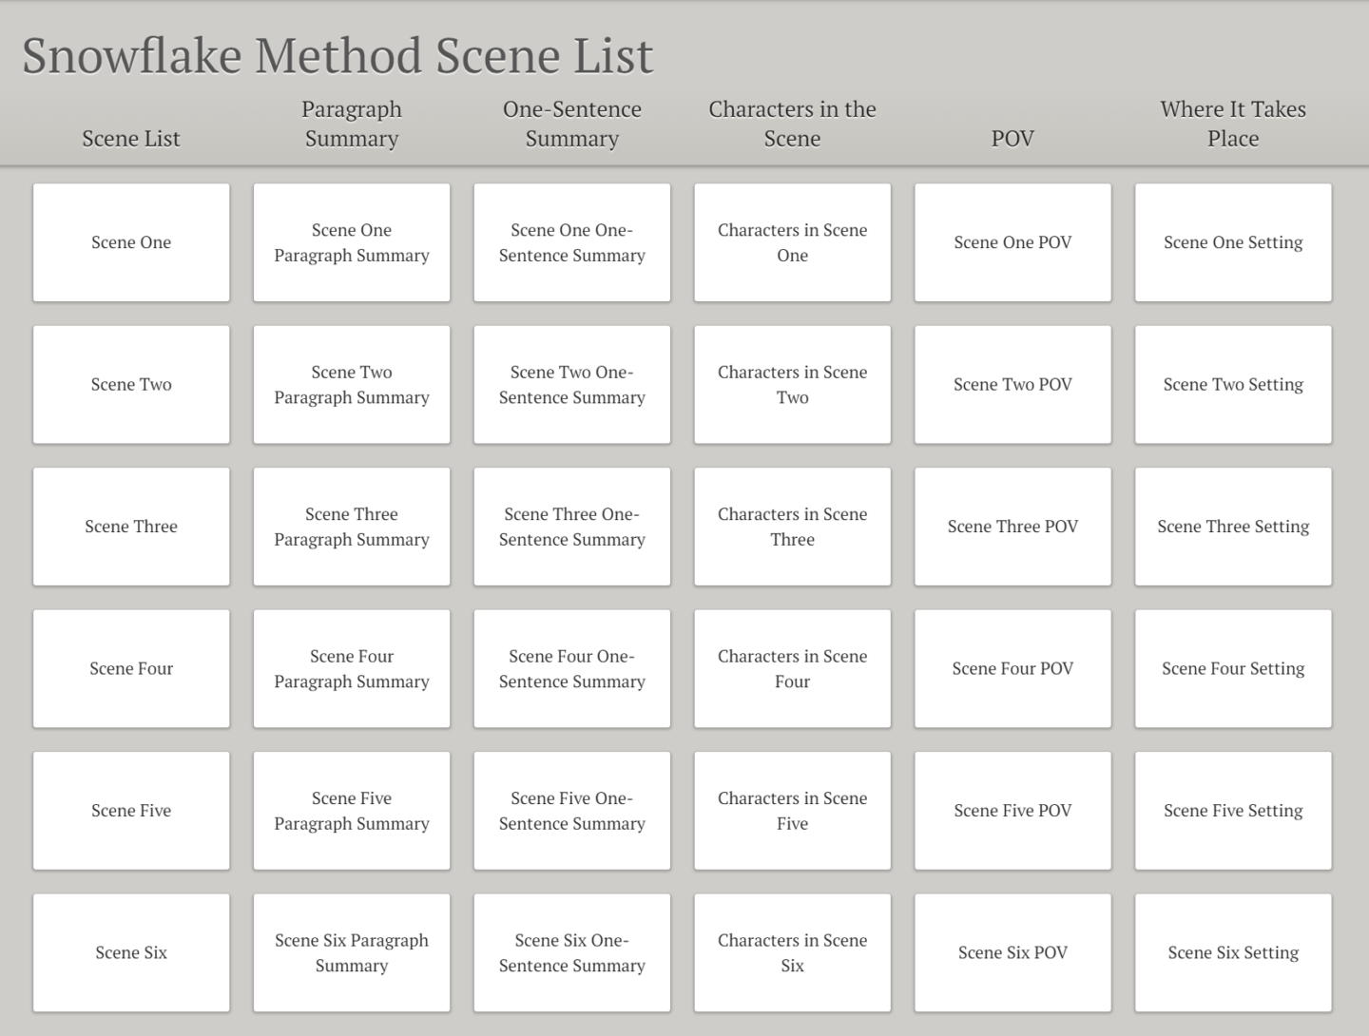Viewport: 1369px width, 1036px height.
Task: Select Scene Two Paragraph Summary card
Action: point(352,384)
